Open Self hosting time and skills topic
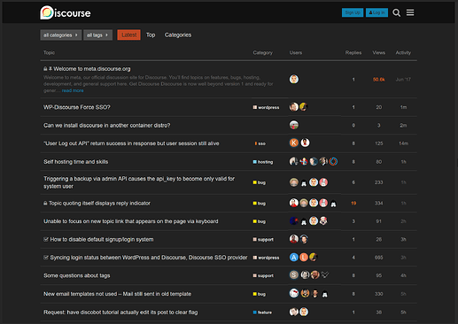The width and height of the screenshot is (458, 324). (x=76, y=162)
